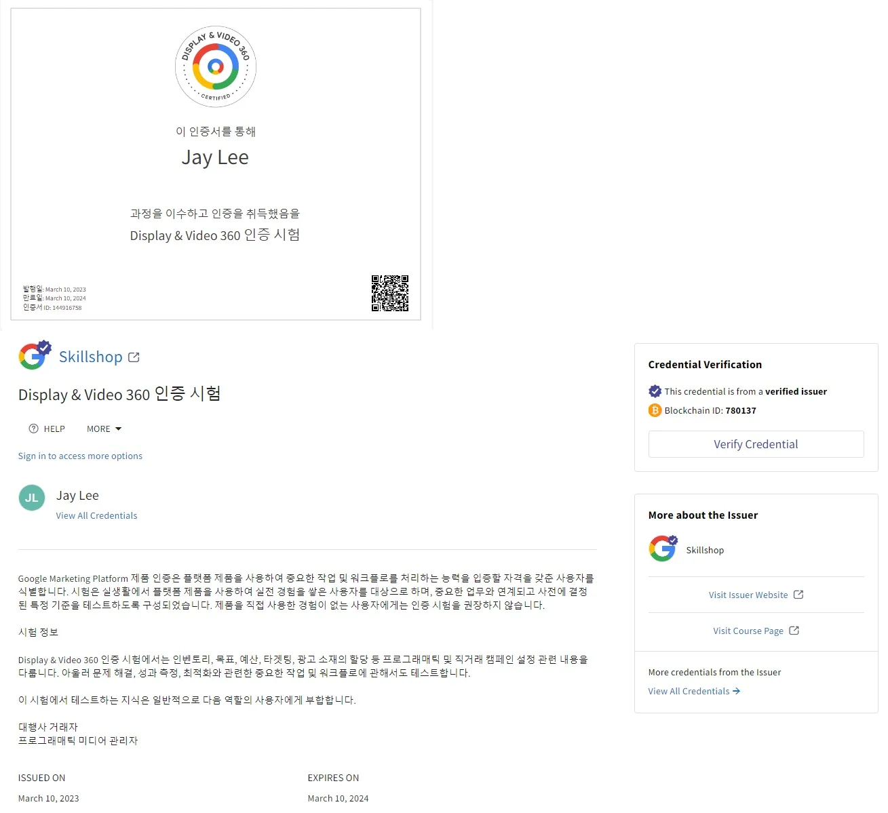Click the external icon beside Visit Course Page
The height and width of the screenshot is (813, 888).
794,631
